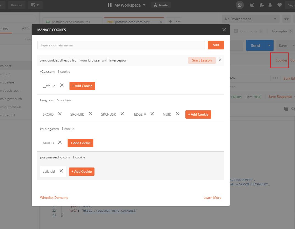Click the new window icon button
Screen dimensions: 295x229
pos(35,5)
